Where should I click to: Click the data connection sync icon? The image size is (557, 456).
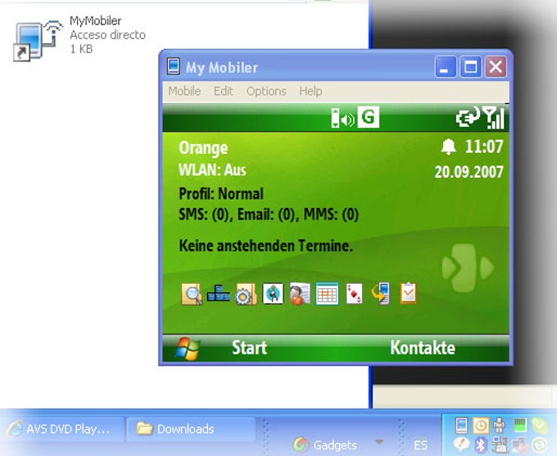click(468, 117)
